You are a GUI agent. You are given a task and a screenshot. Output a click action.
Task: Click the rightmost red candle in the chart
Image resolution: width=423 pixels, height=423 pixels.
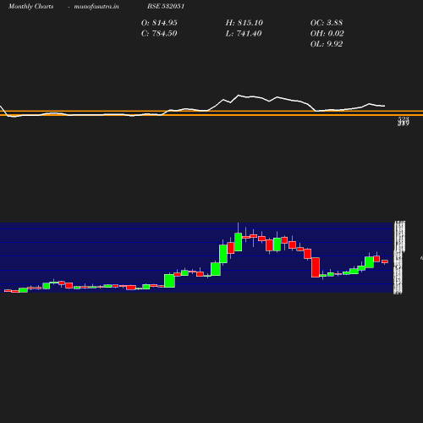(385, 261)
